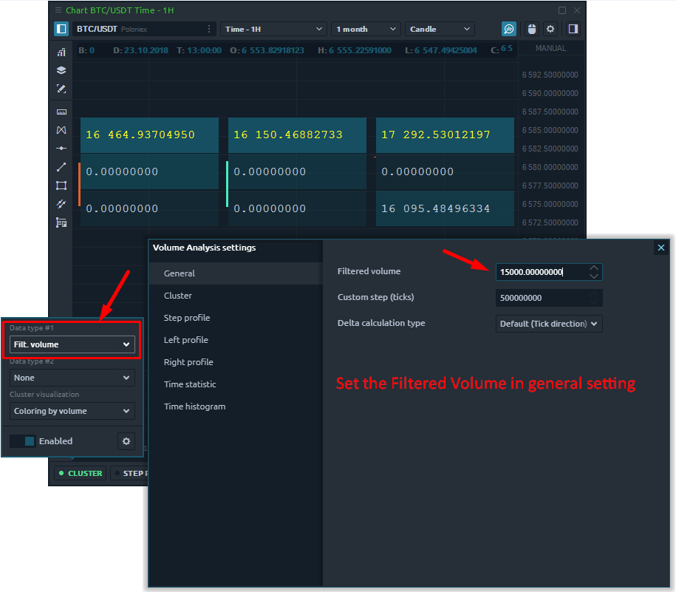This screenshot has height=592, width=676.
Task: Click the mouse trading mode icon
Action: pyautogui.click(x=530, y=29)
